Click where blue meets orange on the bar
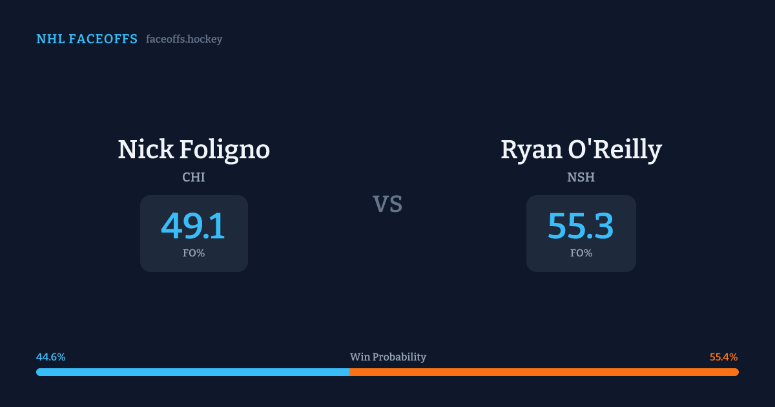This screenshot has height=407, width=775. click(x=349, y=372)
